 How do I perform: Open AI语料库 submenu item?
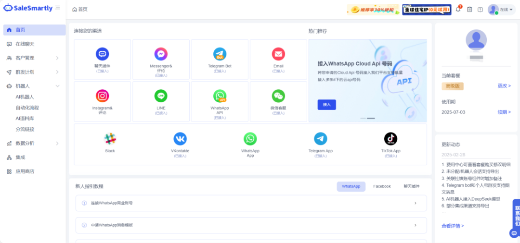[x=25, y=118]
